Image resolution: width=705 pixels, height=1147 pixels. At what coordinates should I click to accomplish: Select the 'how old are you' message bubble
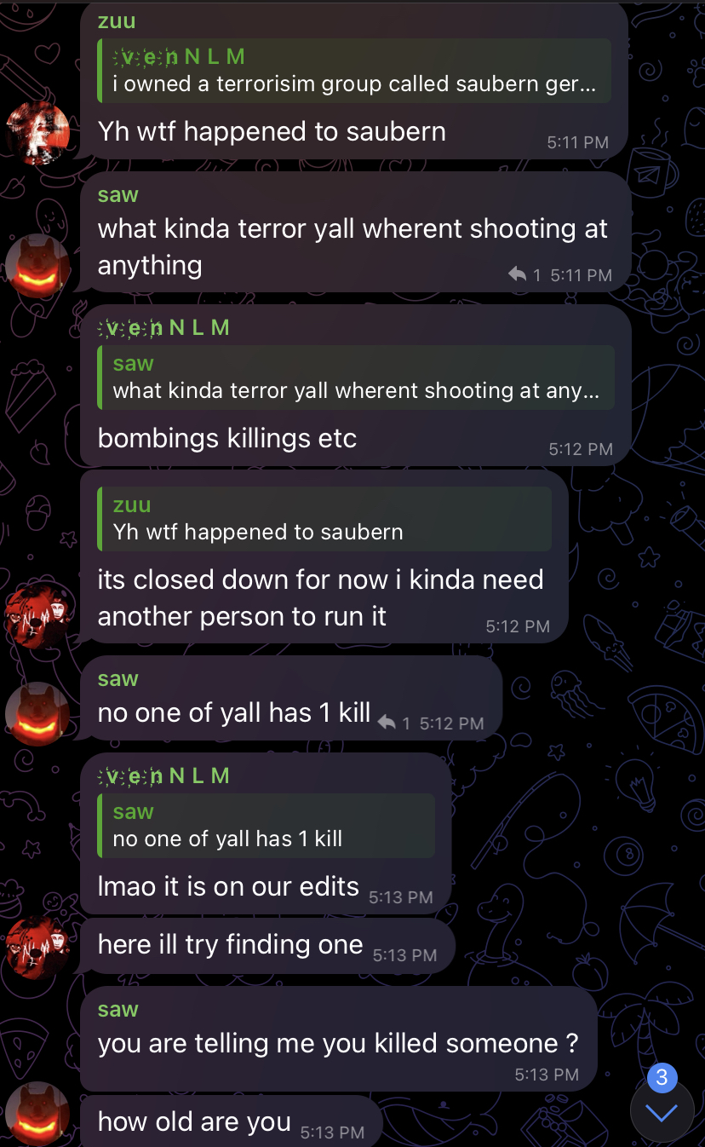click(x=231, y=1121)
